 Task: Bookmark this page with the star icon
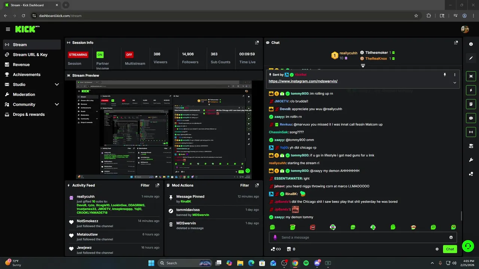click(x=416, y=16)
